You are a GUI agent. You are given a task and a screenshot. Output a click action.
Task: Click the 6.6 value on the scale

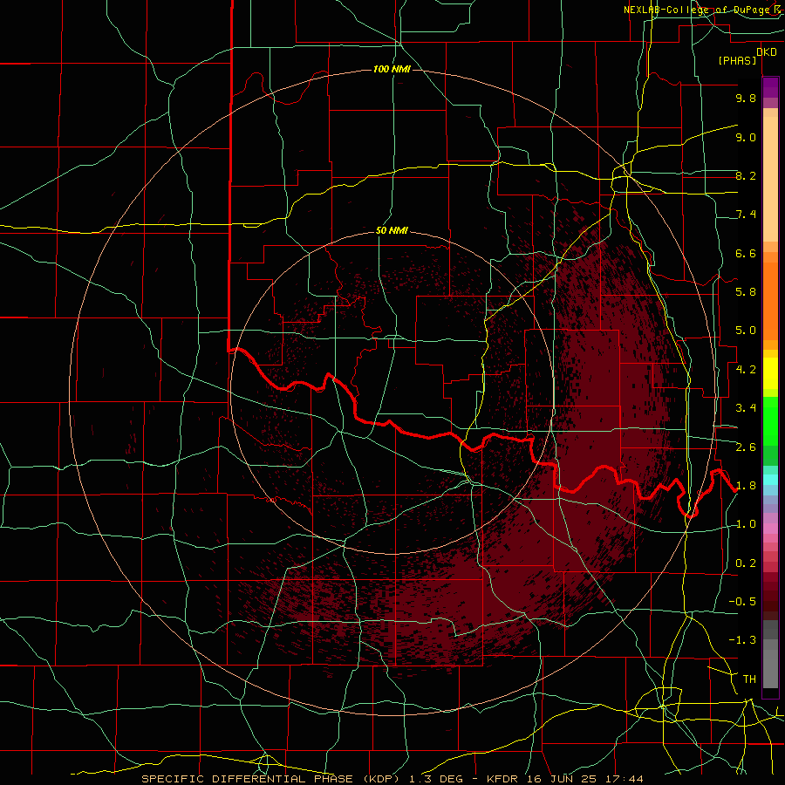pyautogui.click(x=746, y=253)
